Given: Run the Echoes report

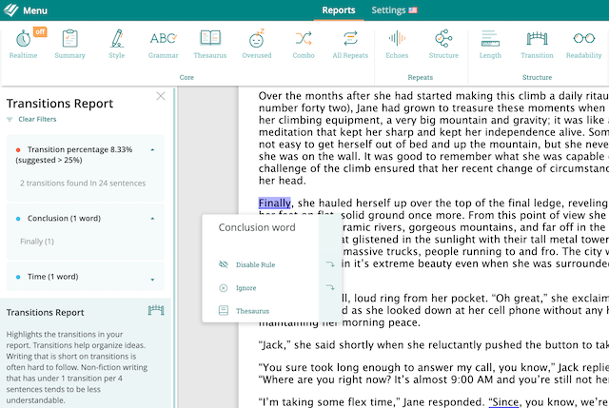Looking at the screenshot, I should (397, 45).
